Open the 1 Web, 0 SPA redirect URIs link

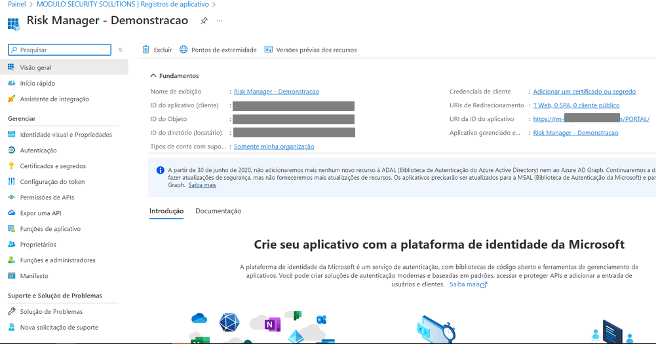point(576,105)
